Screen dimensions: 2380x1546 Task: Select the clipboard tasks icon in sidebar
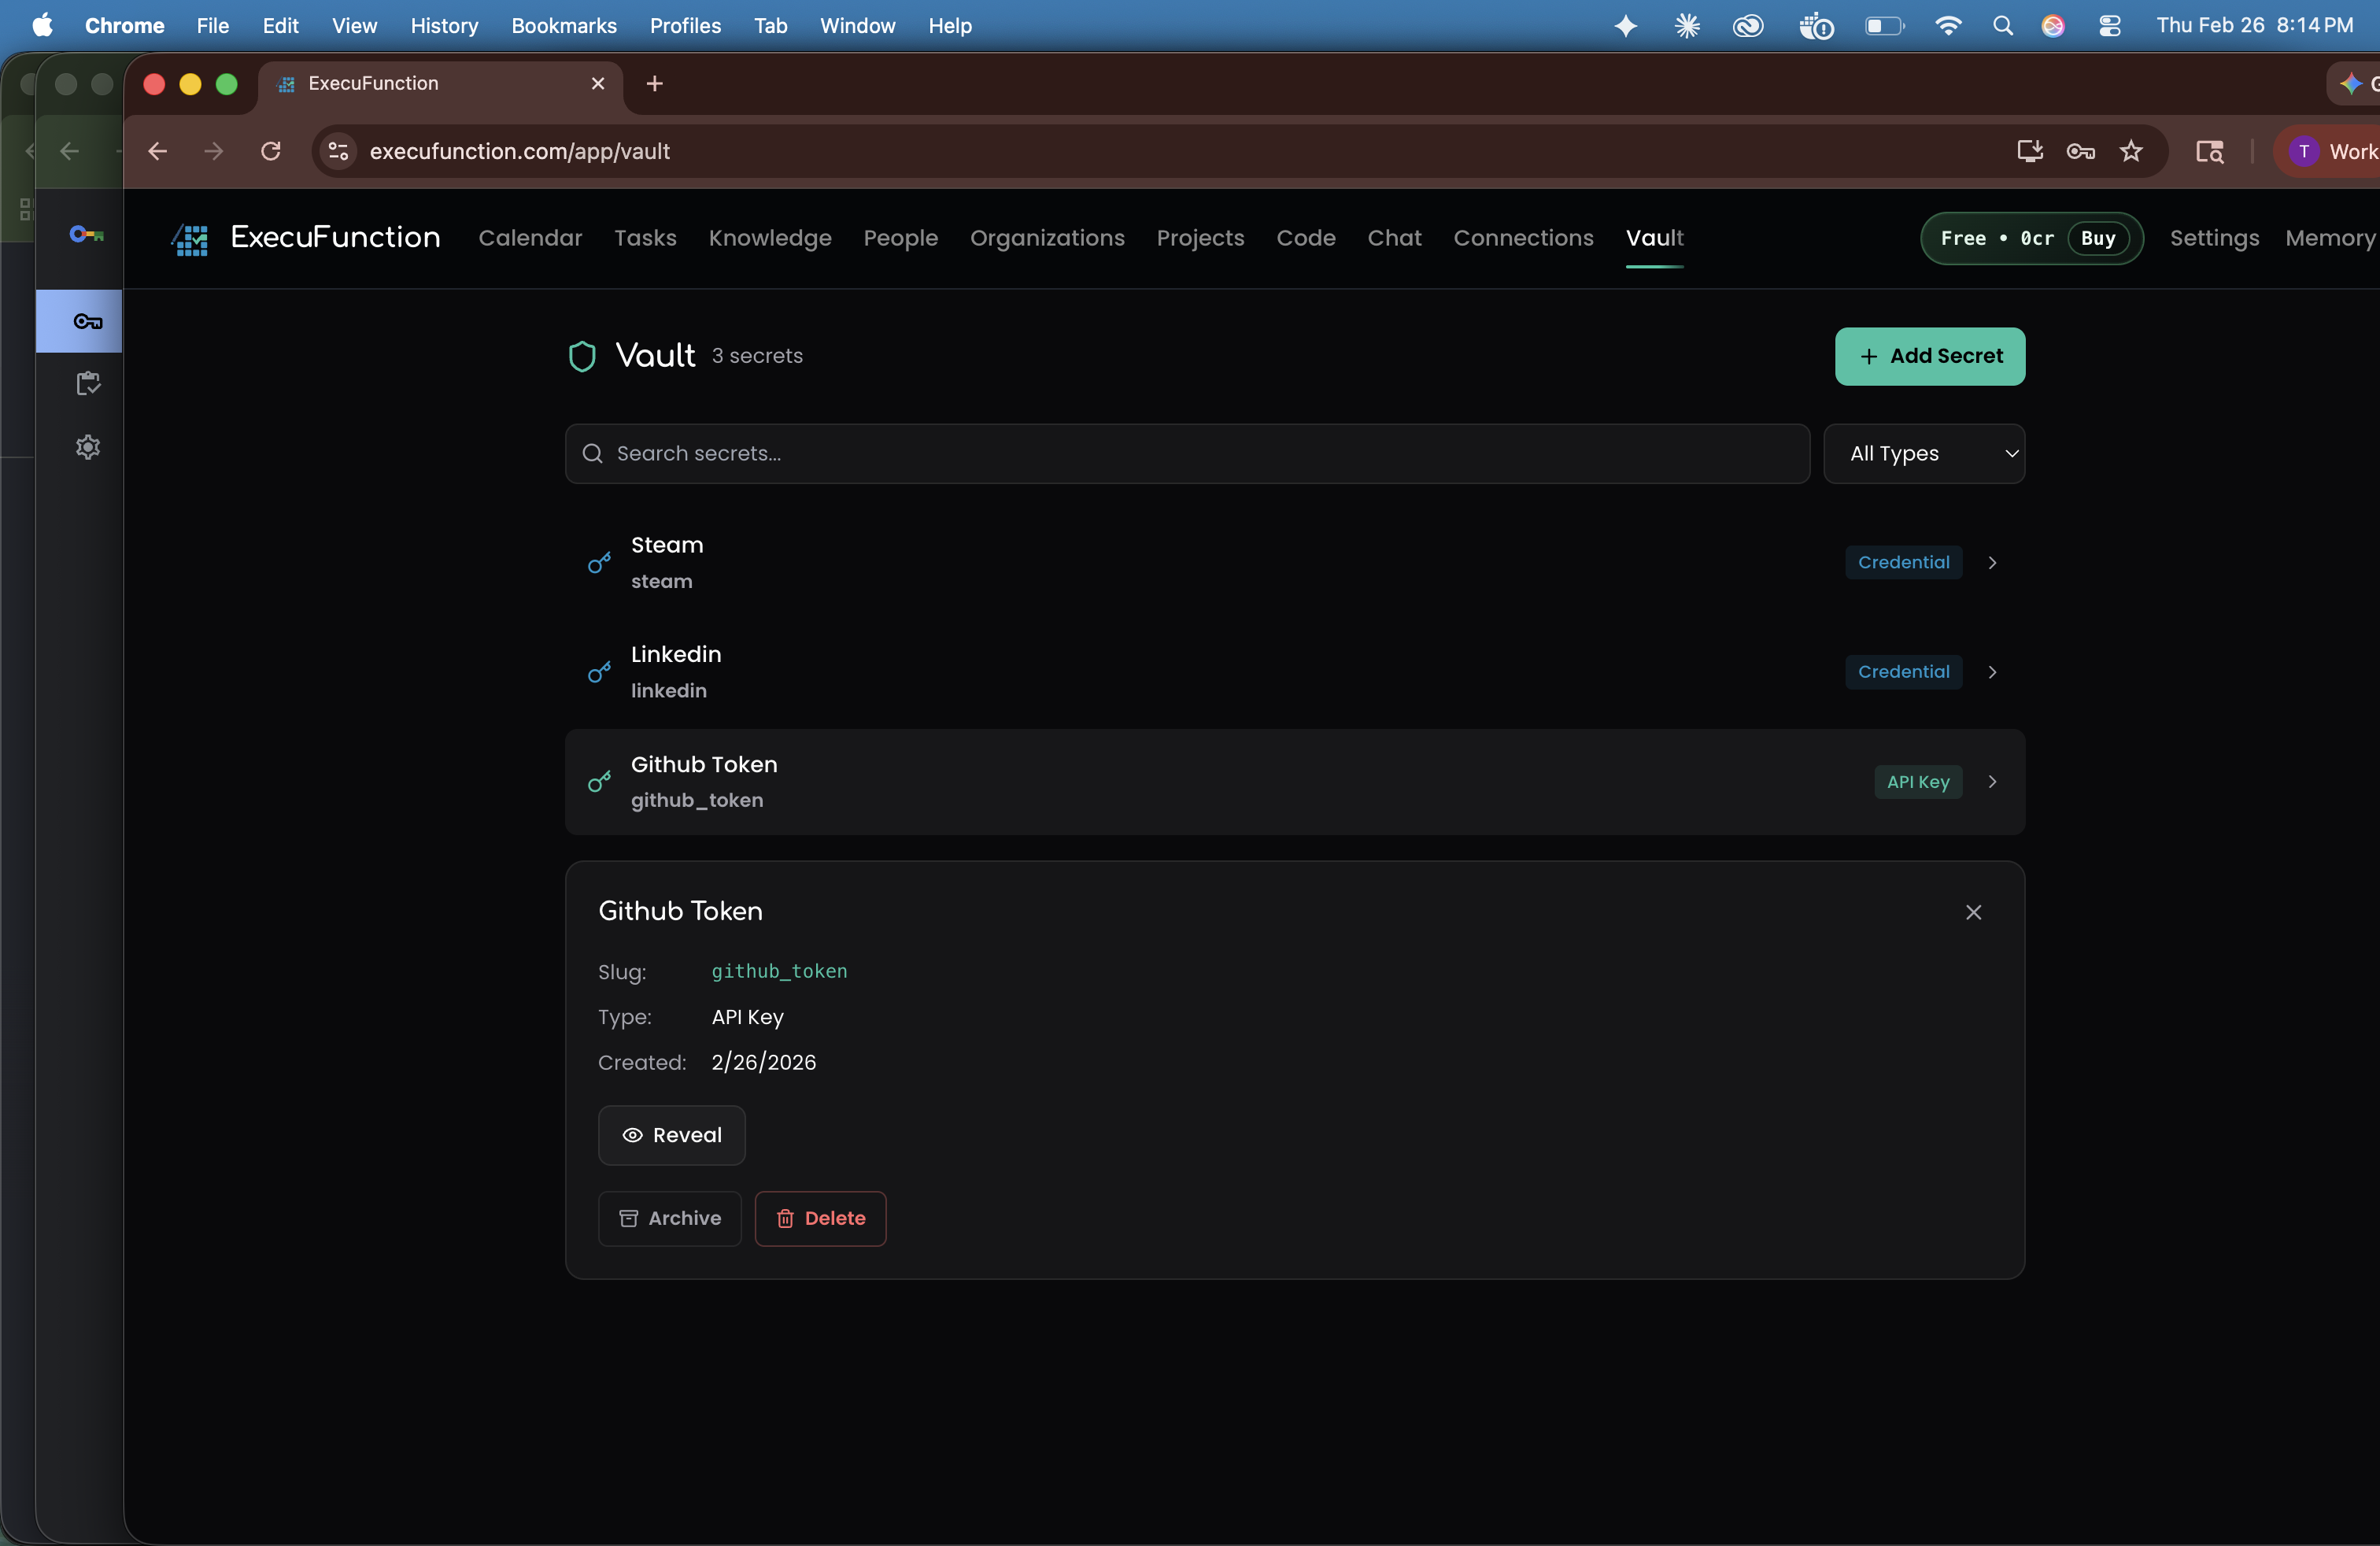[87, 383]
